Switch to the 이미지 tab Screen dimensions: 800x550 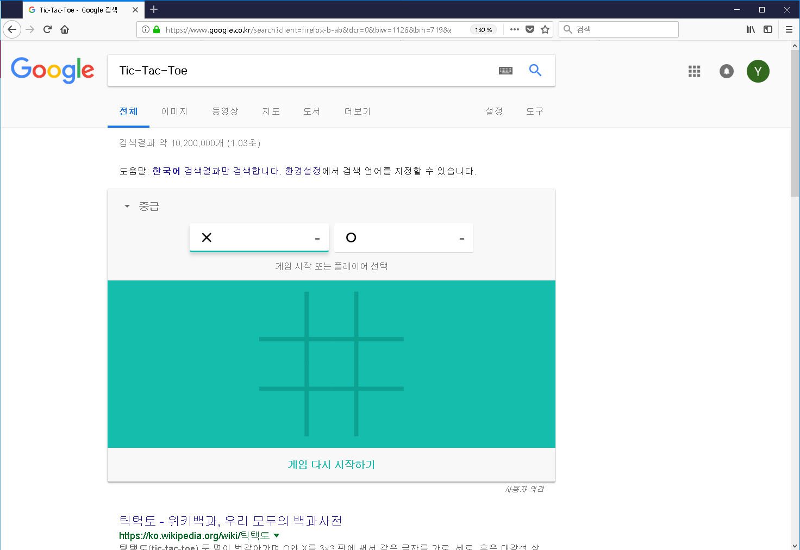174,111
